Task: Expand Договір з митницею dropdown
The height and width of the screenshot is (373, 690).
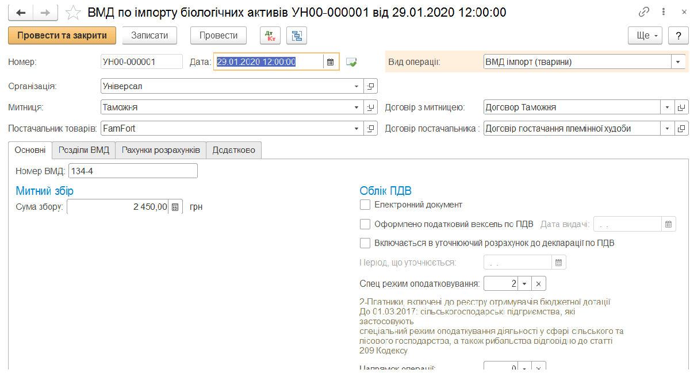Action: (667, 107)
